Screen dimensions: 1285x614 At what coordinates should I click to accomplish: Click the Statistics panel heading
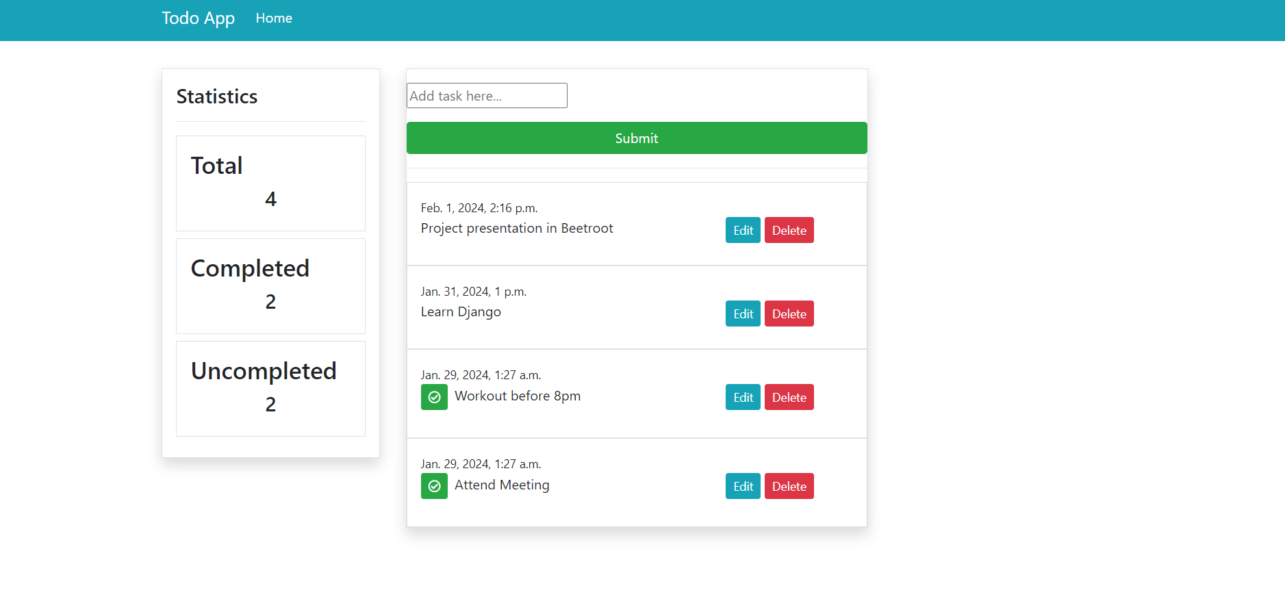click(217, 97)
